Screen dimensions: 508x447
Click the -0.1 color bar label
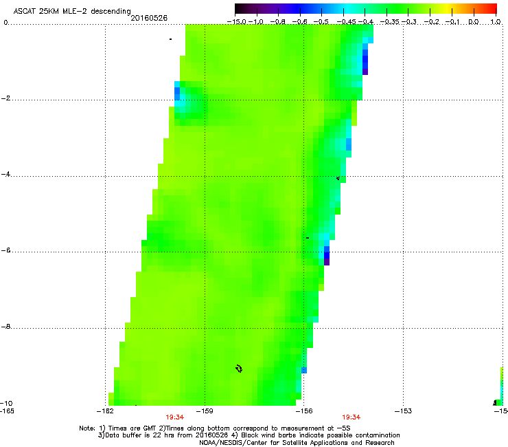452,22
